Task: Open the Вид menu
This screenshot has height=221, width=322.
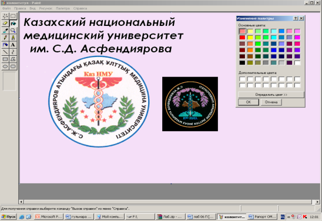Action: pos(32,8)
